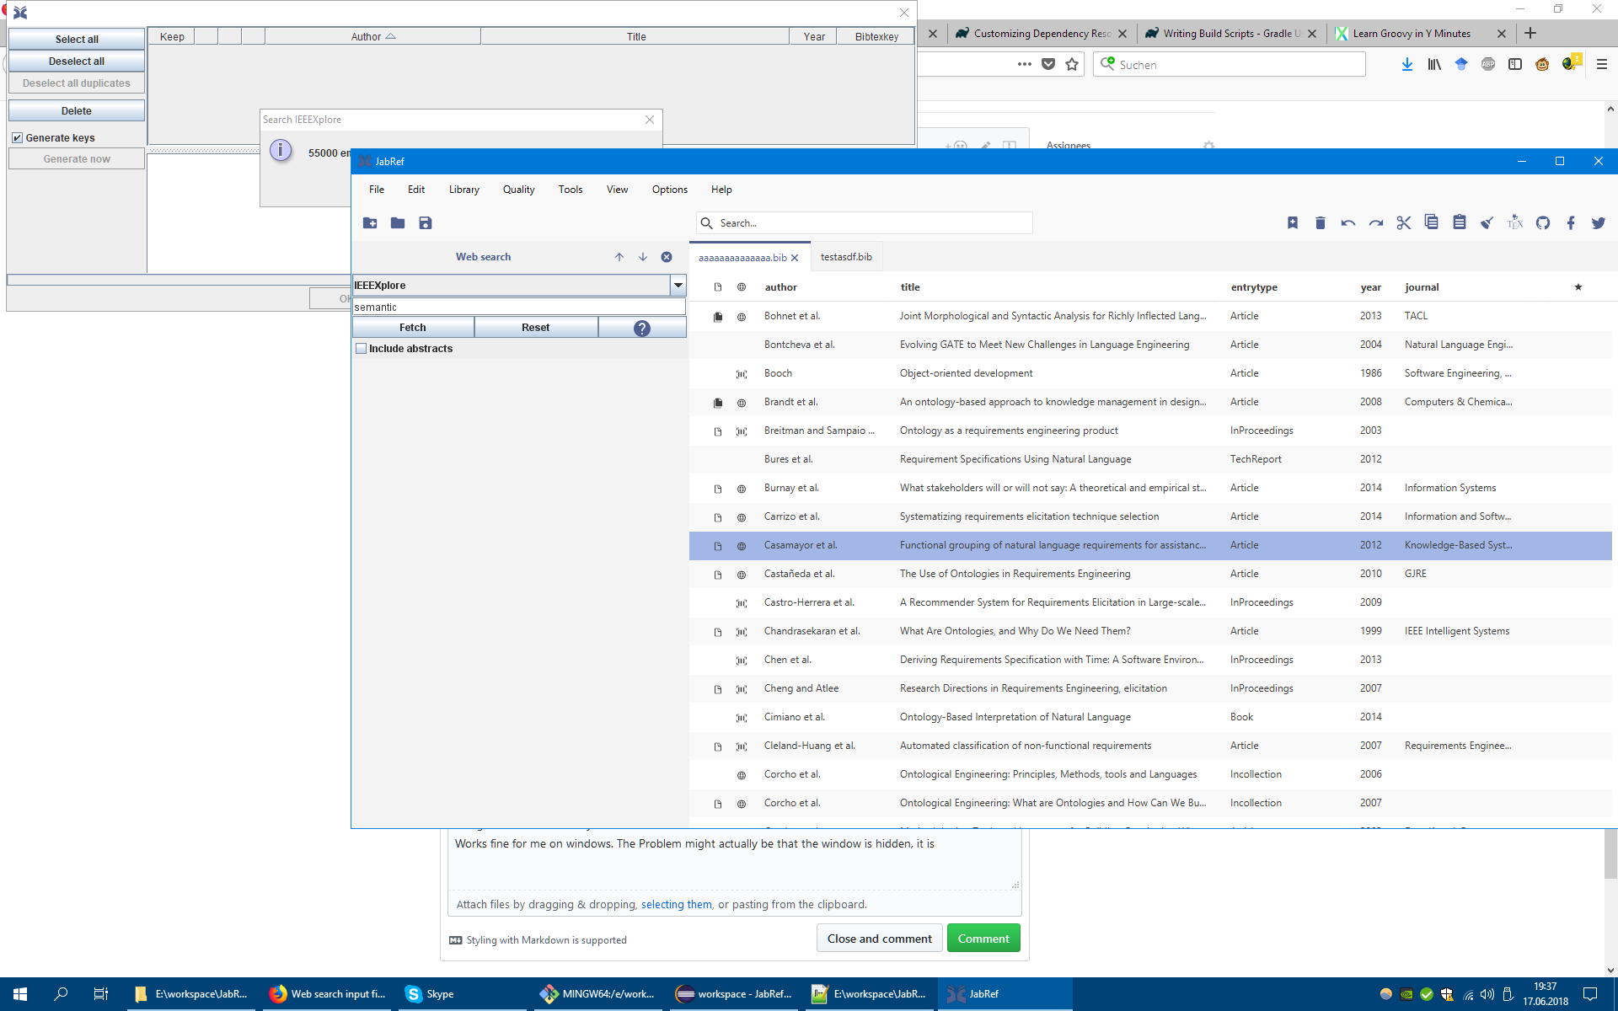
Task: Open the Library menu
Action: 464,190
